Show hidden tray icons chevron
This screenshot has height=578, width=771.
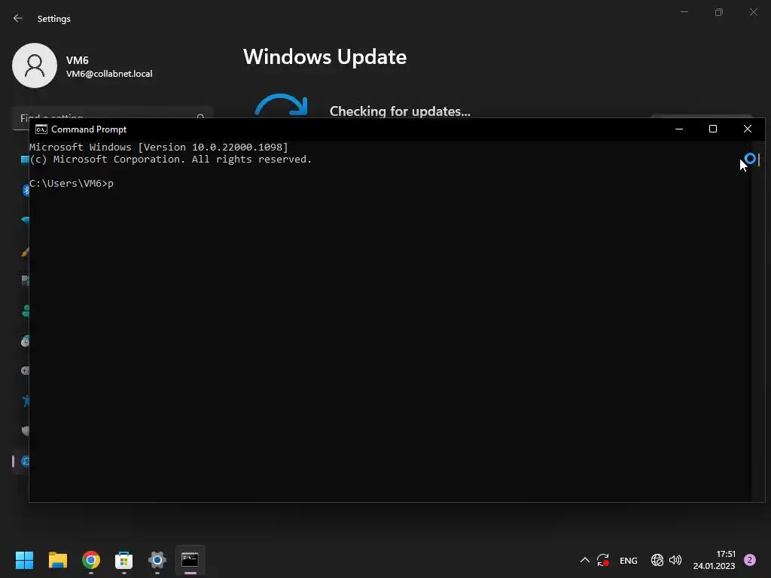click(x=584, y=560)
